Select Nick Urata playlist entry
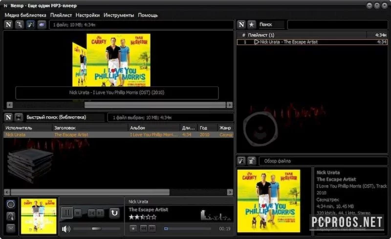The height and width of the screenshot is (239, 391). [312, 42]
